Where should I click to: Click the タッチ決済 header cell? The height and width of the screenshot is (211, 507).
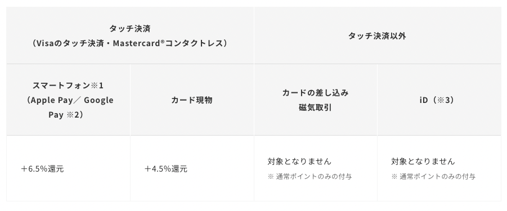click(130, 35)
